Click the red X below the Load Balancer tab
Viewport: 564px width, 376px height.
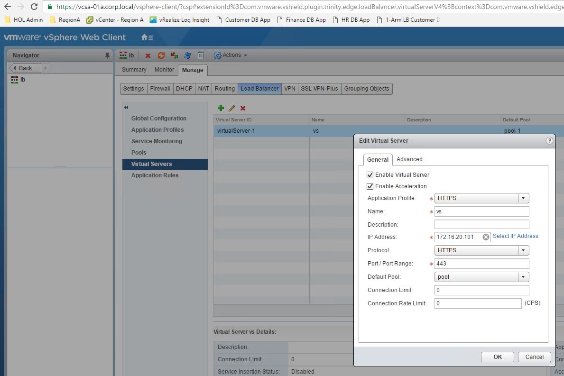click(243, 108)
